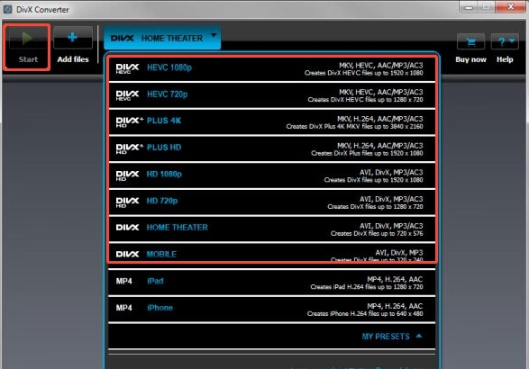Click the Start label text
Viewport: 529px width, 369px height.
pyautogui.click(x=28, y=59)
